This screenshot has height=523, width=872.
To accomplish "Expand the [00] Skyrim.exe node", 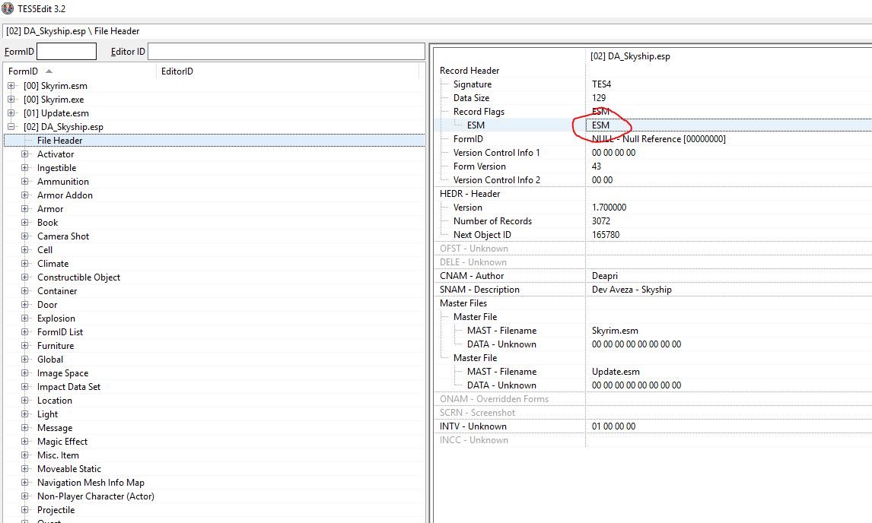I will [11, 100].
